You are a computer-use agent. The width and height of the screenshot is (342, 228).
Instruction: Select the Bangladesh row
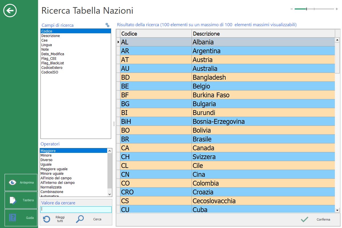(x=225, y=77)
